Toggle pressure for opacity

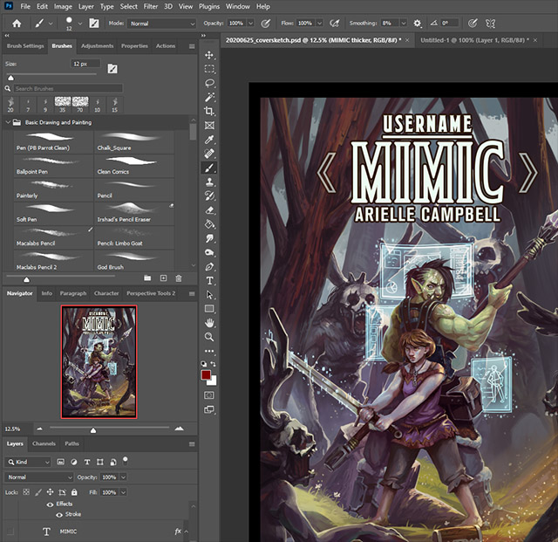pos(265,24)
